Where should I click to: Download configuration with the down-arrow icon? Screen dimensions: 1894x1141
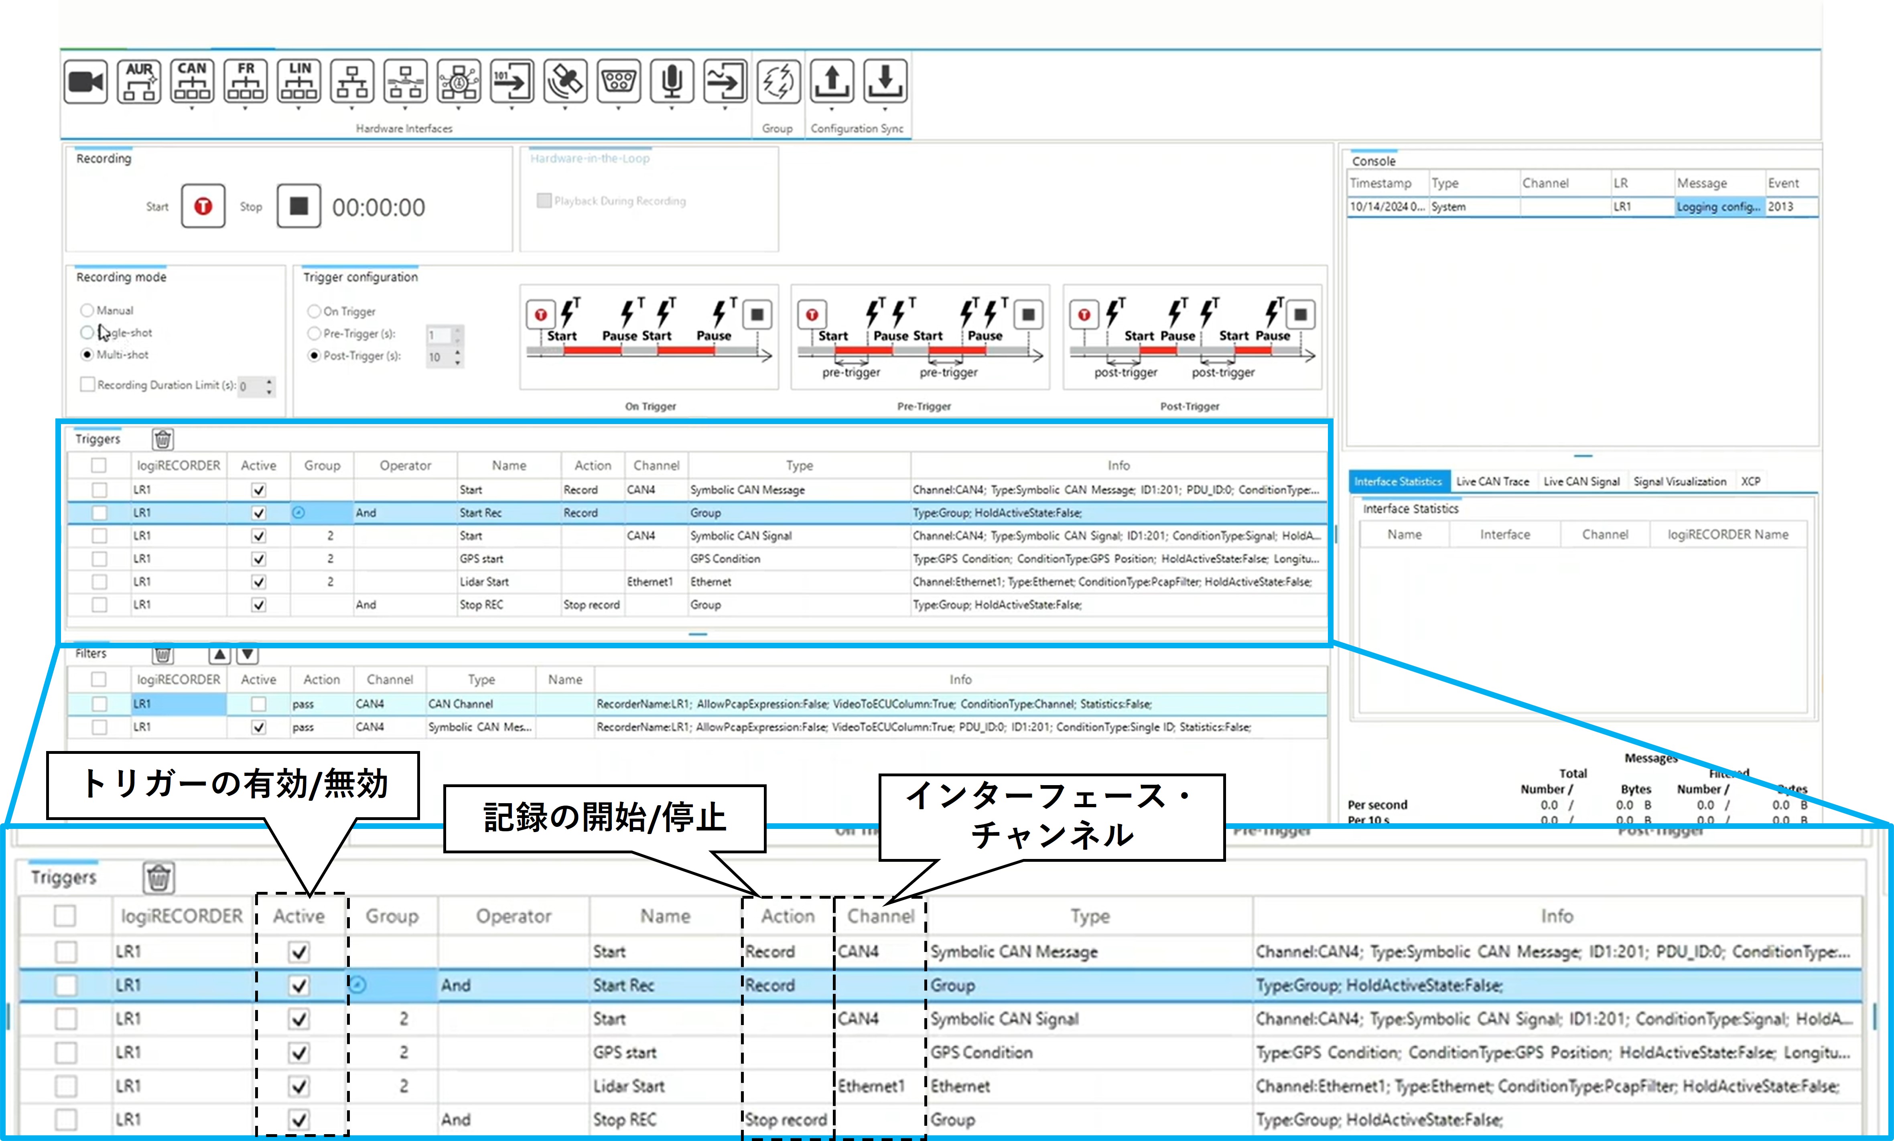point(885,81)
